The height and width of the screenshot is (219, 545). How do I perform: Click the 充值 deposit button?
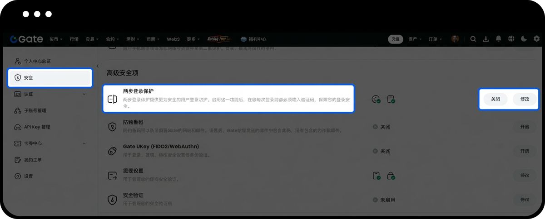[396, 39]
